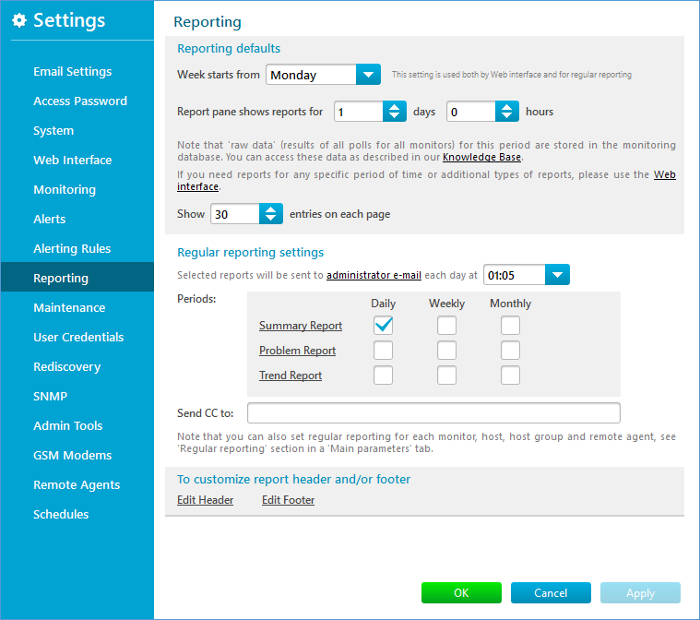This screenshot has width=700, height=620.
Task: Go to Access Password settings
Action: pos(80,101)
